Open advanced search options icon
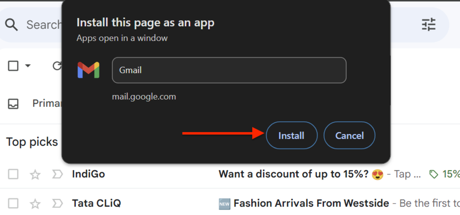The image size is (460, 215). pyautogui.click(x=429, y=25)
